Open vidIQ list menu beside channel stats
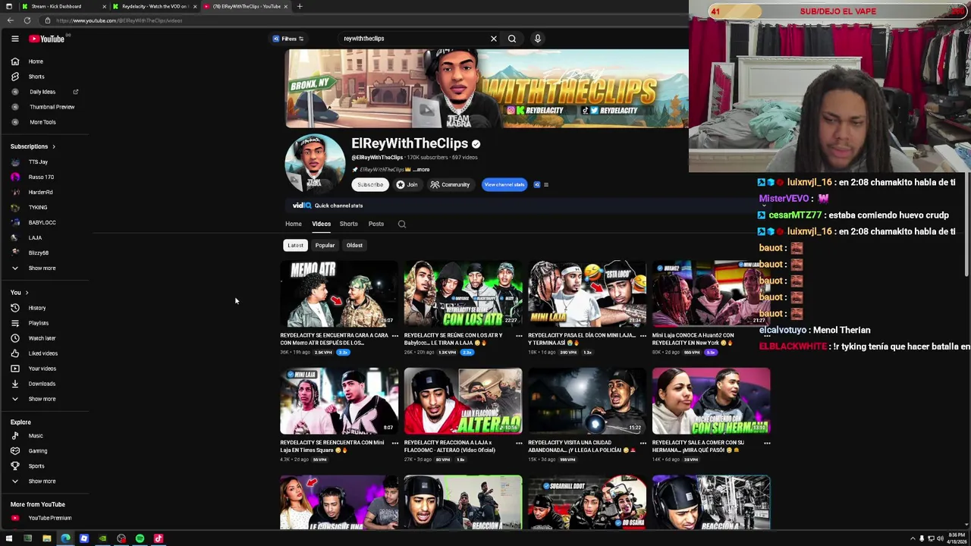Screen dimensions: 971x546 click(x=545, y=185)
